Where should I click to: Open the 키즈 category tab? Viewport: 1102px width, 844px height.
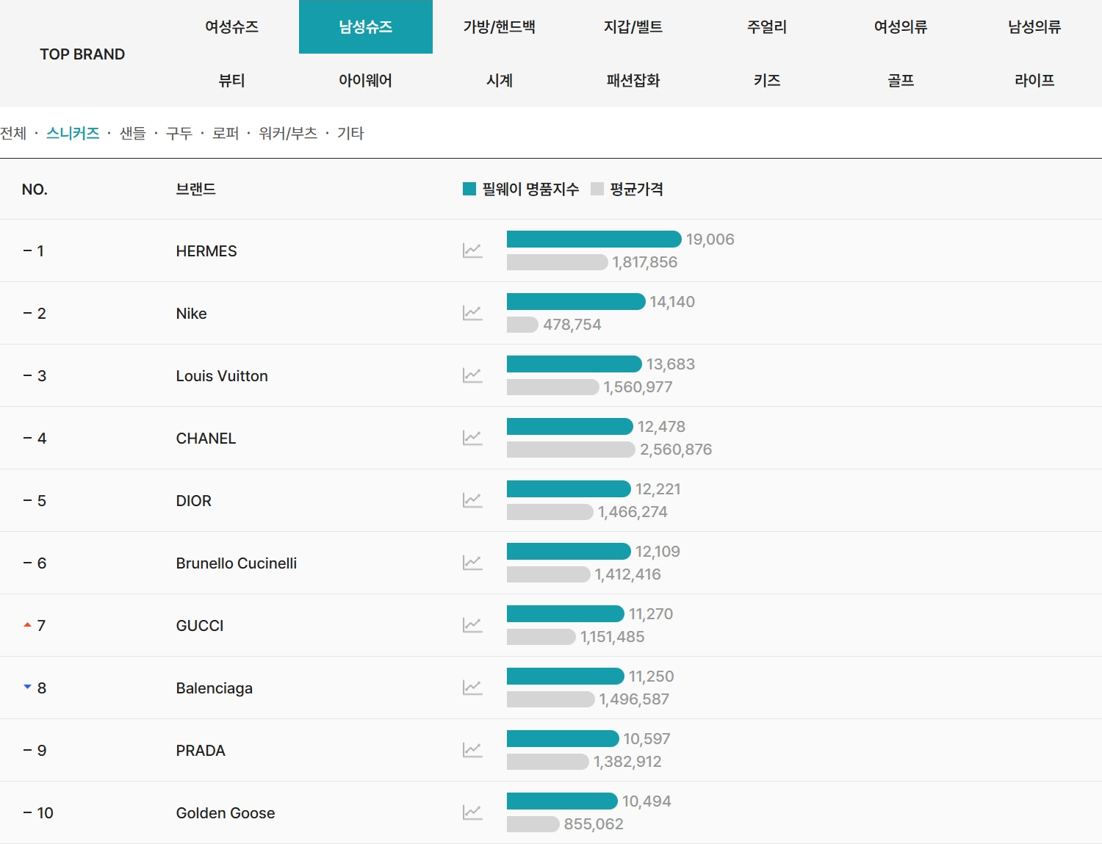point(767,81)
